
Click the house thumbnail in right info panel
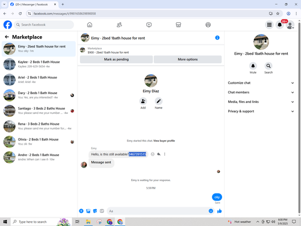point(261,42)
